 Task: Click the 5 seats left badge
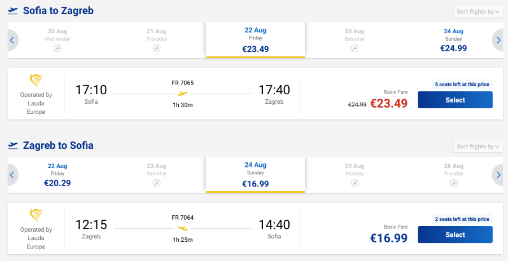pyautogui.click(x=462, y=85)
